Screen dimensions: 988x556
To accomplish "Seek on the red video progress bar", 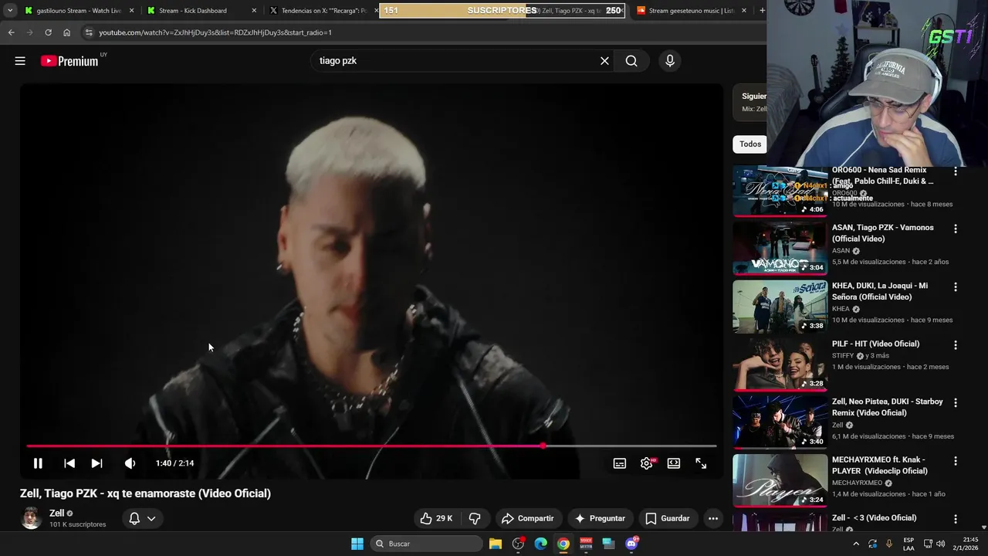I will (371, 446).
